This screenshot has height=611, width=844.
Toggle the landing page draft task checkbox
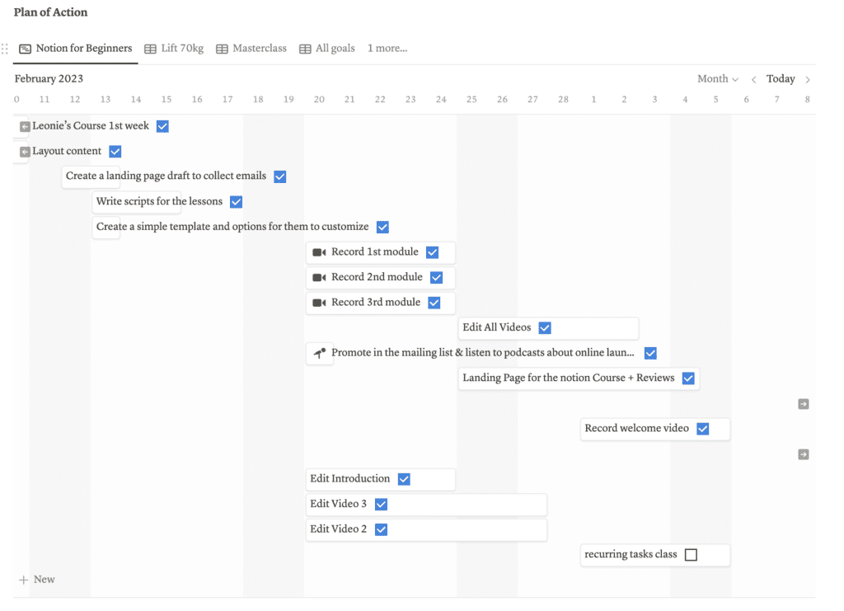pos(280,176)
